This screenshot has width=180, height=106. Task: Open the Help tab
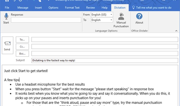pyautogui.click(x=104, y=7)
